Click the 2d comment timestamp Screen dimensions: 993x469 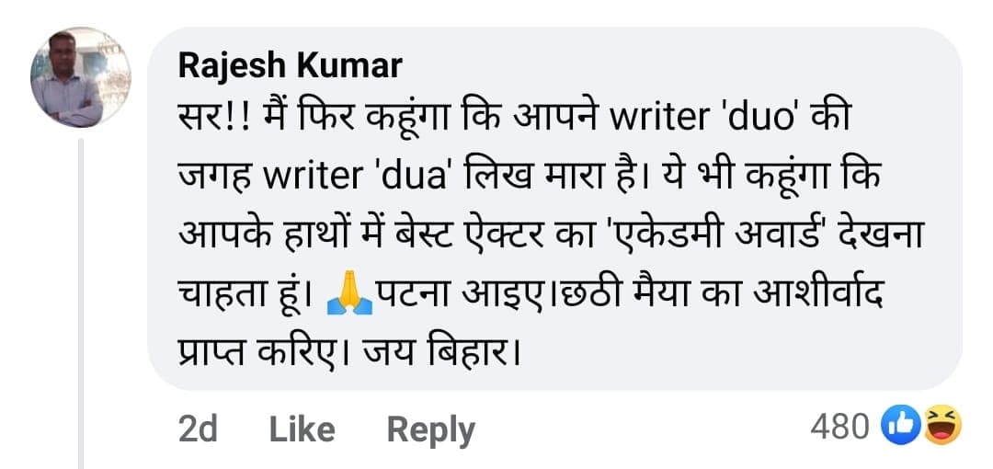(x=197, y=429)
